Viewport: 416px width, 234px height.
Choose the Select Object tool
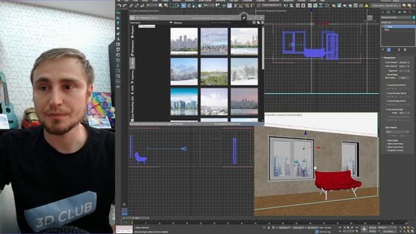coord(161,5)
